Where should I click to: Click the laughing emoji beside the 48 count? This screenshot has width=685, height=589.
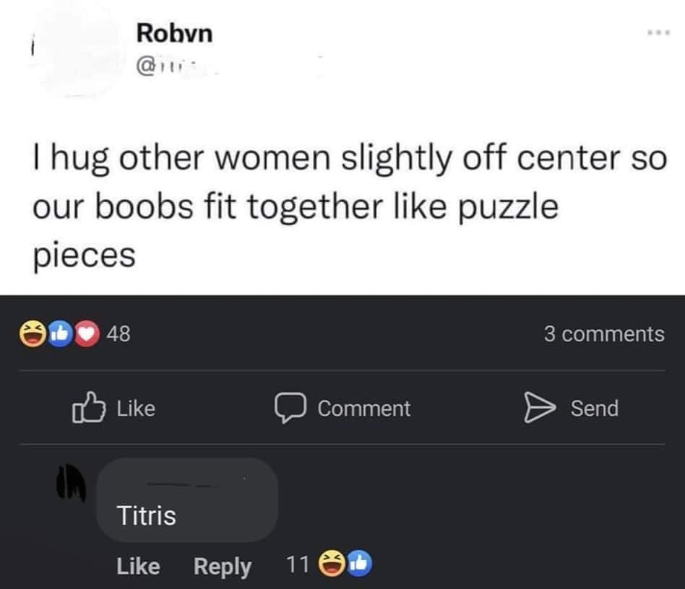[33, 334]
